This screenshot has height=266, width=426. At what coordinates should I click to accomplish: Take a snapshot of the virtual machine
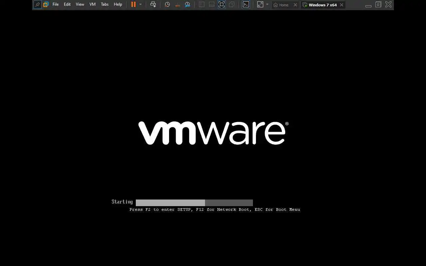167,5
